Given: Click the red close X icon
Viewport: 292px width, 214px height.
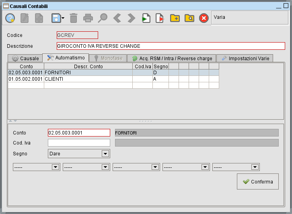Looking at the screenshot, I should tap(204, 18).
